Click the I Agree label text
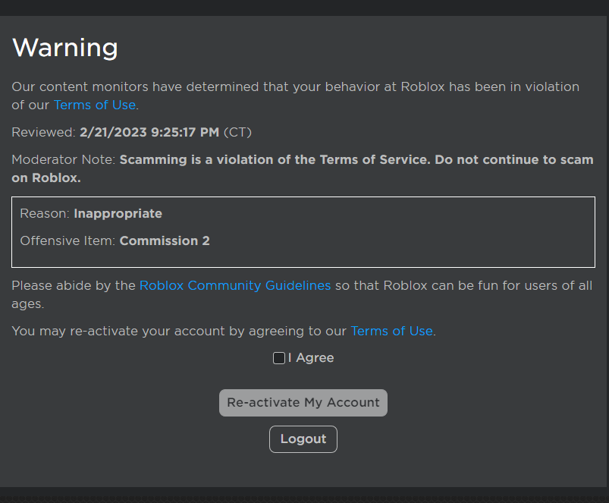Viewport: 609px width, 503px height. (311, 358)
